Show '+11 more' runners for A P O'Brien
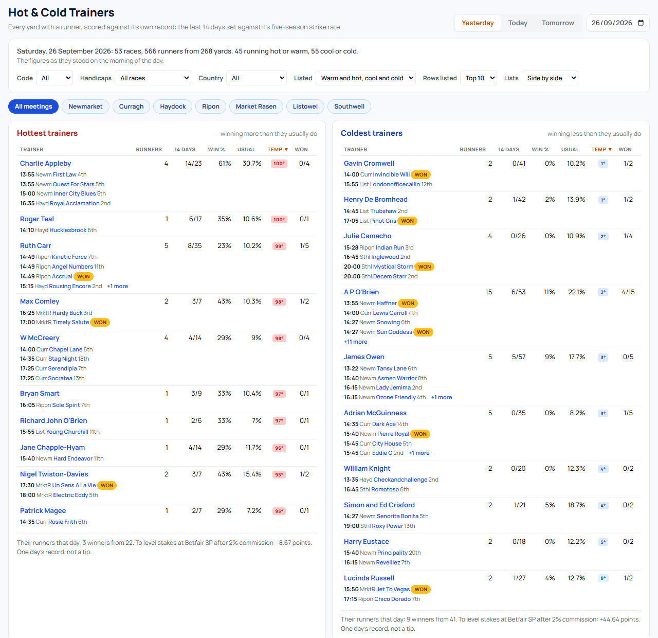658x638 pixels. [356, 342]
